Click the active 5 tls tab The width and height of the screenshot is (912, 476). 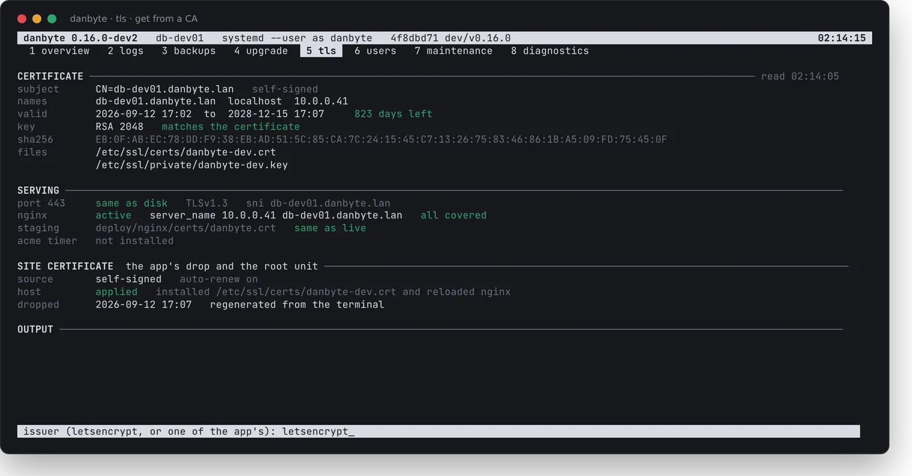pos(321,51)
